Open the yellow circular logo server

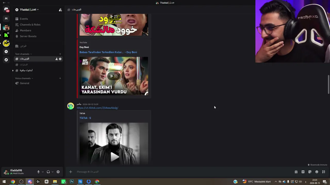(6, 43)
